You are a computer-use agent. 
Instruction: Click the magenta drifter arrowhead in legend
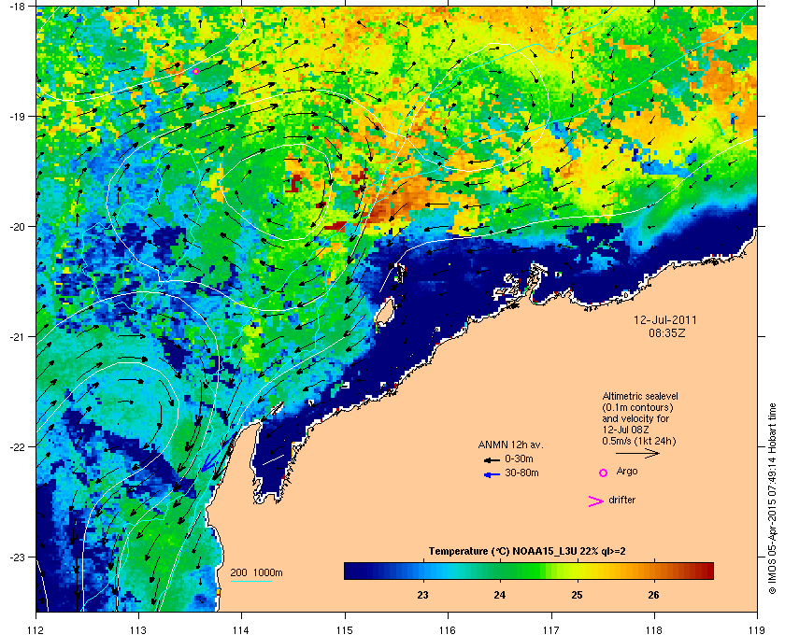click(596, 501)
